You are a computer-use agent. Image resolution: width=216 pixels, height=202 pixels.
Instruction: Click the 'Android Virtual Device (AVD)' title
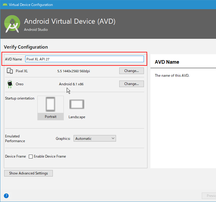70,21
